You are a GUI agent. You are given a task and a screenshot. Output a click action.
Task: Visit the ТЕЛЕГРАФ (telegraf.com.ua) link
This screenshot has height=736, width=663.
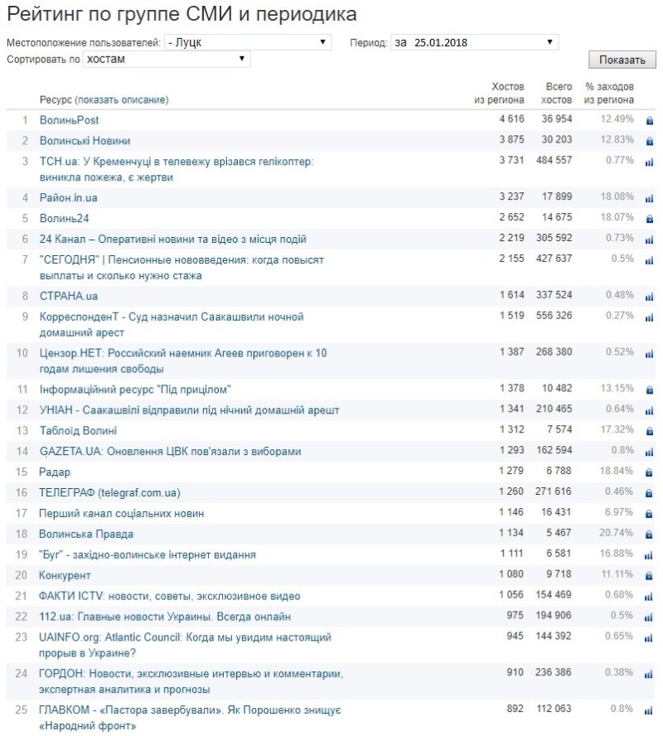(x=109, y=493)
